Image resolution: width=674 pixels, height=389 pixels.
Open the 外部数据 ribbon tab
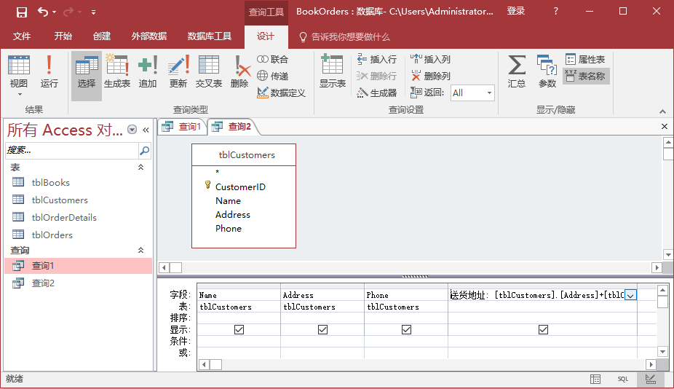[x=148, y=36]
